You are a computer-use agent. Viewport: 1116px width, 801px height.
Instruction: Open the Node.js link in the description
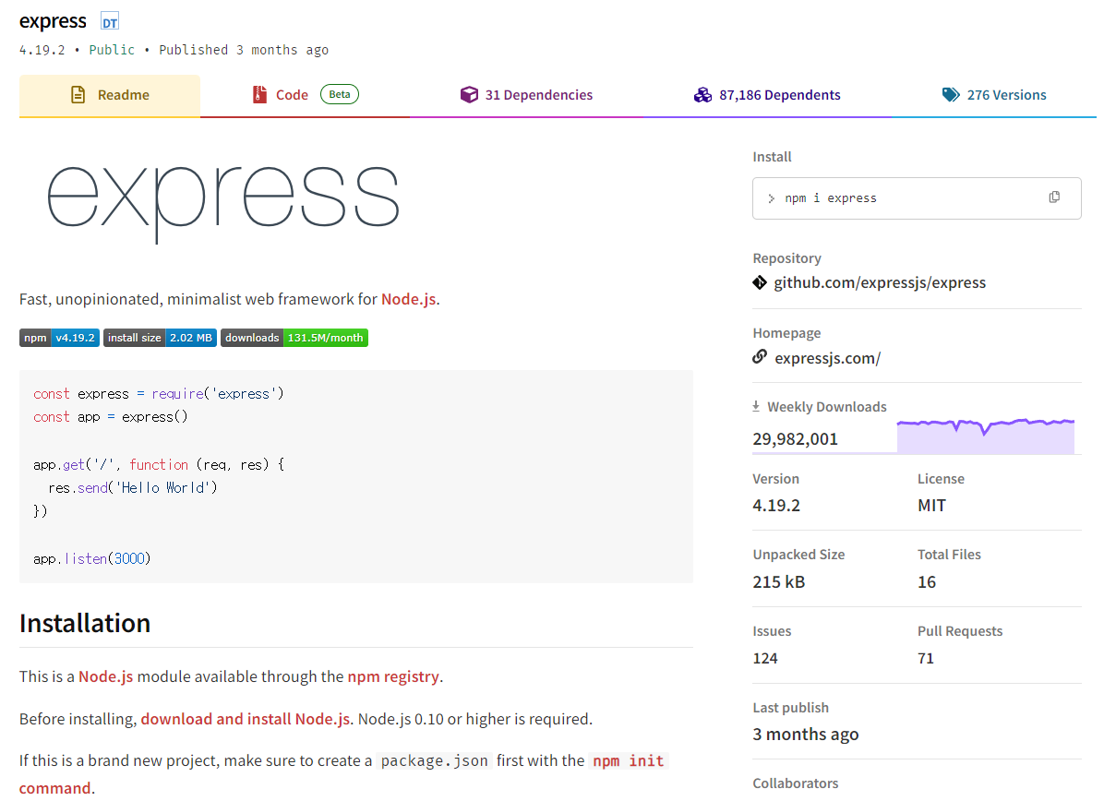coord(409,299)
